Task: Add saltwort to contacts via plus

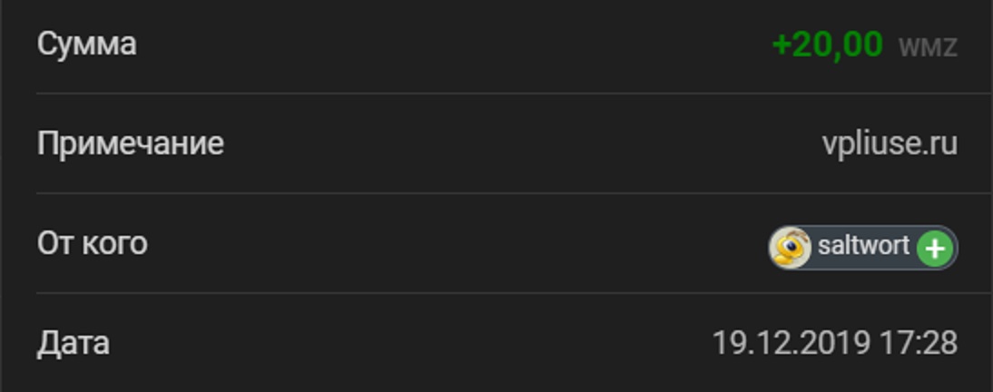Action: tap(935, 249)
